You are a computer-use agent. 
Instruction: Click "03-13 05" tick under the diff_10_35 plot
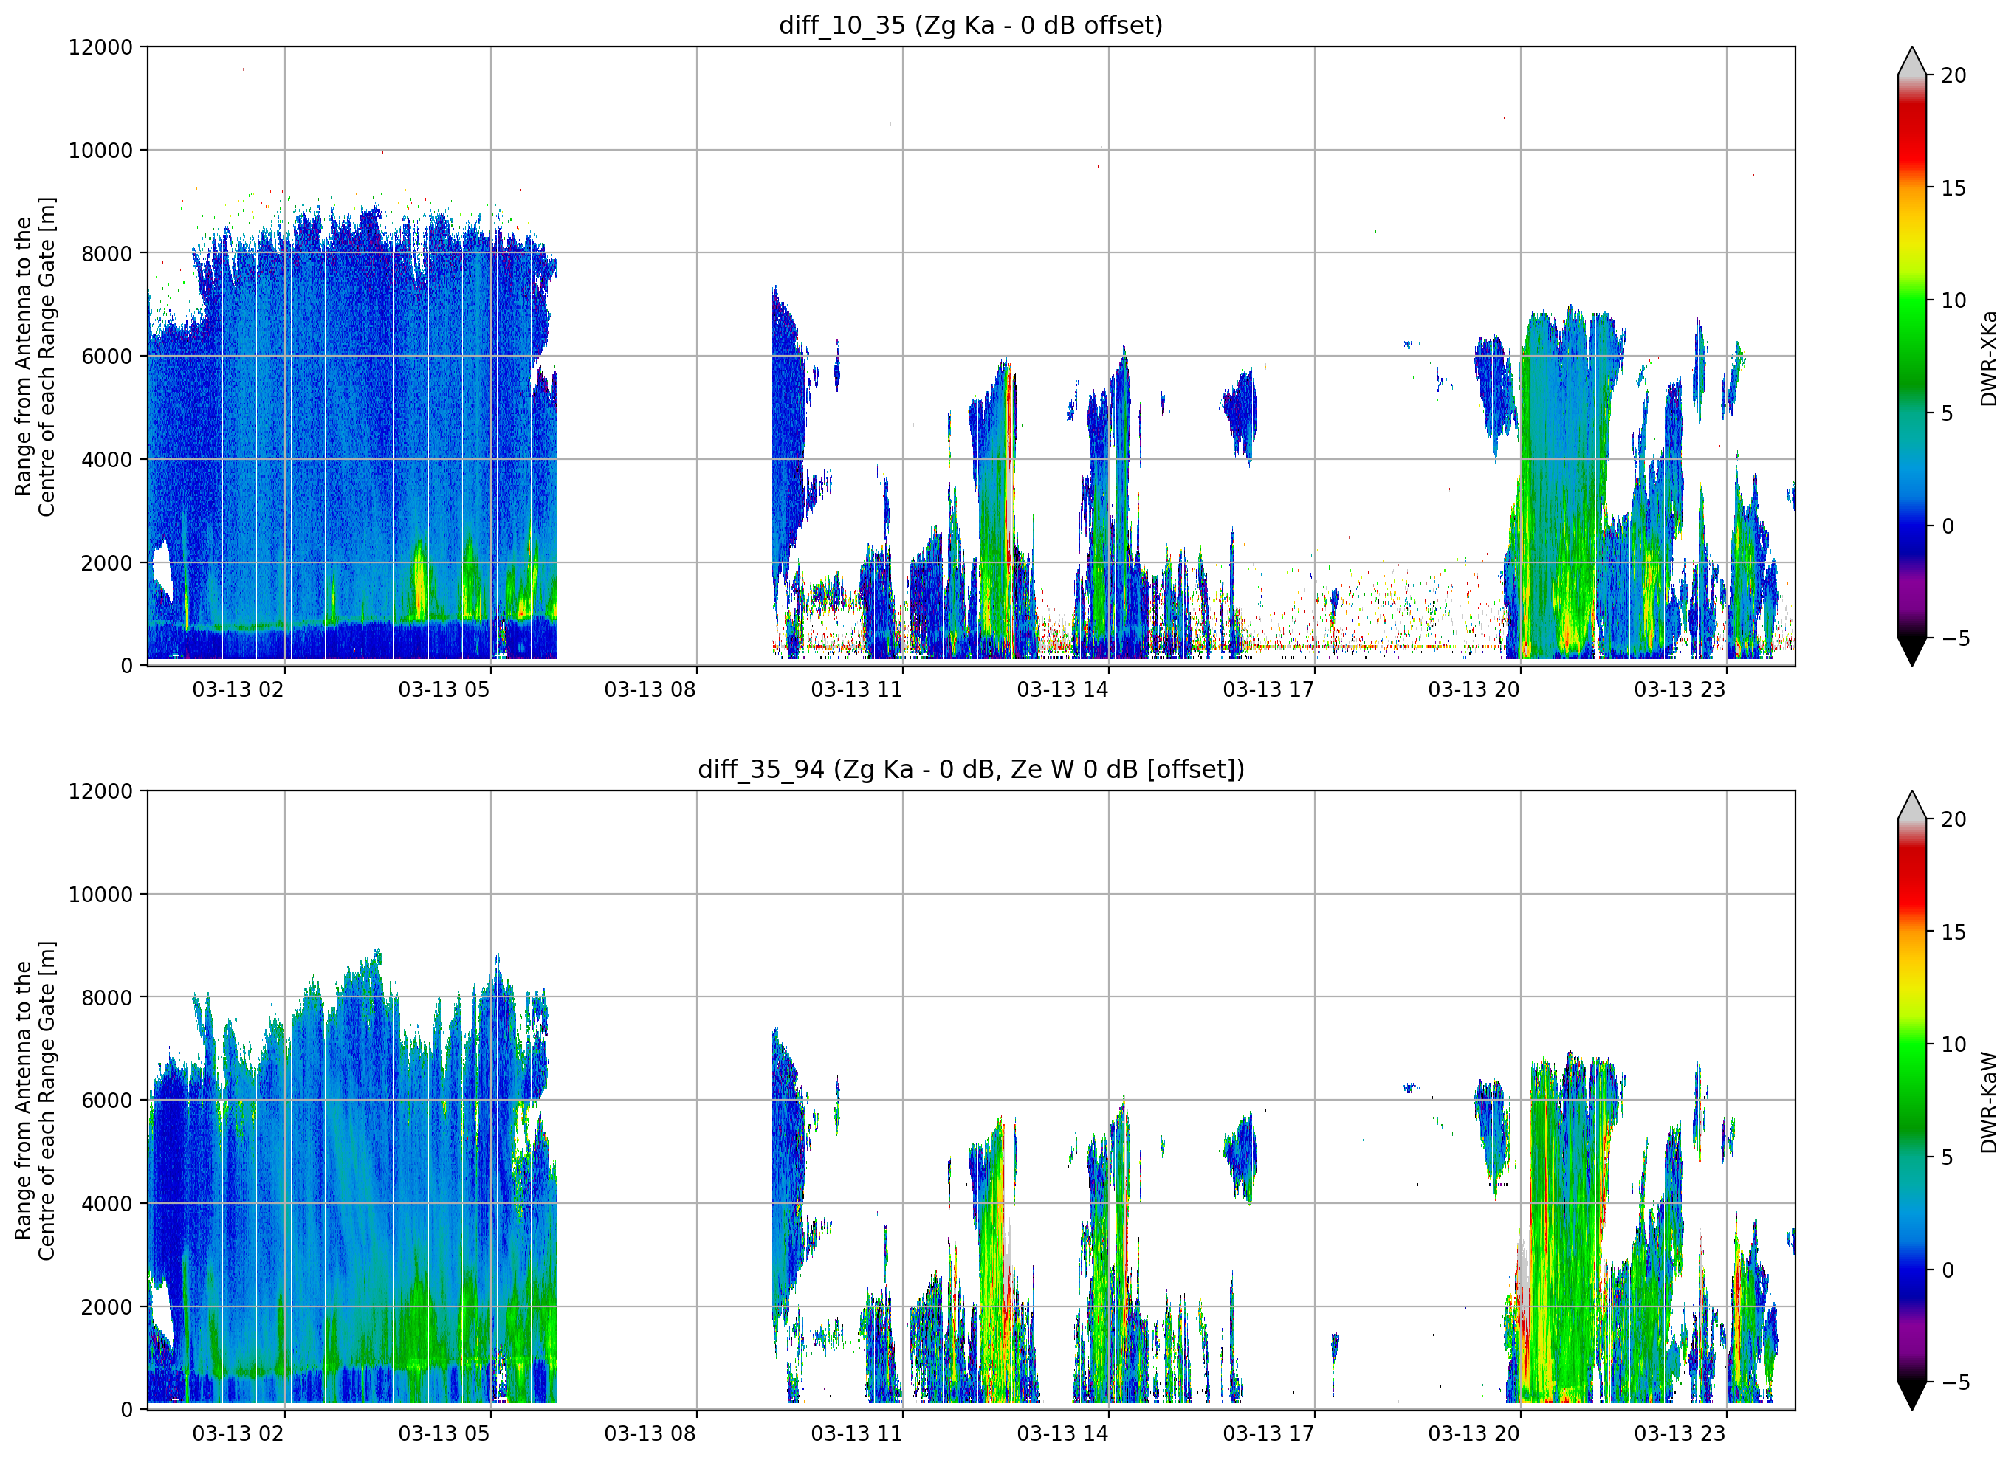coord(444,690)
